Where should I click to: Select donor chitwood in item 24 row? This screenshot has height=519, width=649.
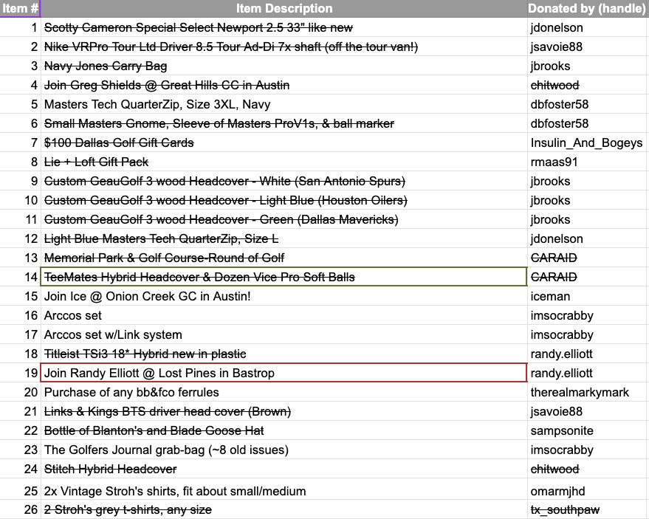pos(588,469)
